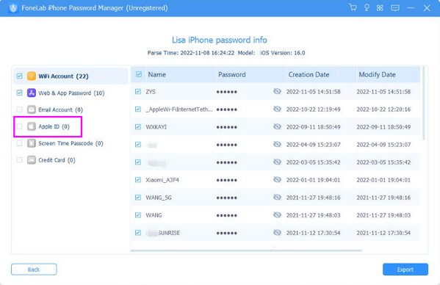Viewport: 440px width, 285px height.
Task: Click the lightbulb register key icon
Action: pyautogui.click(x=367, y=7)
